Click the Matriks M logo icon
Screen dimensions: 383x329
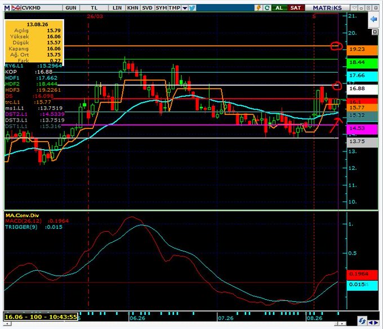click(x=7, y=8)
